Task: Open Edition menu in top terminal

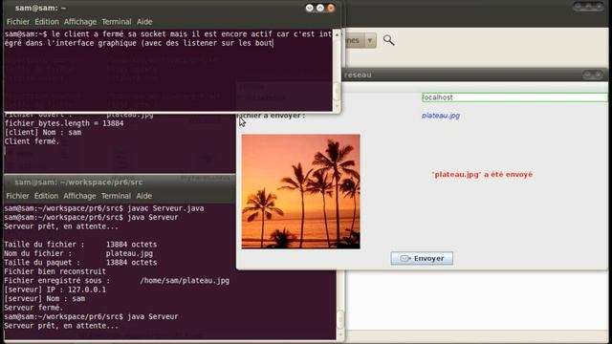Action: 47,22
